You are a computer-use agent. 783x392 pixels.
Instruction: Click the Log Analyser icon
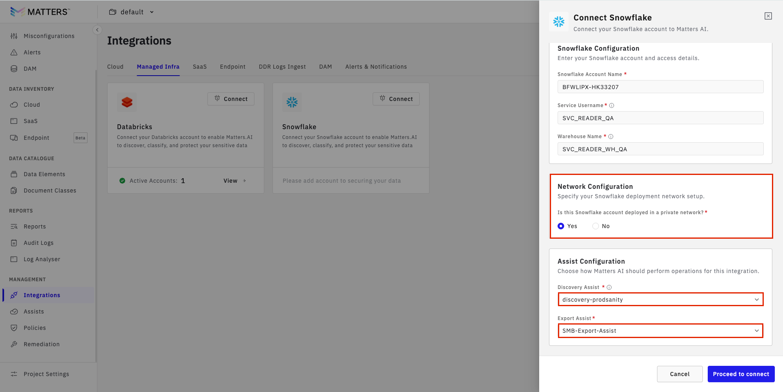[x=14, y=259]
